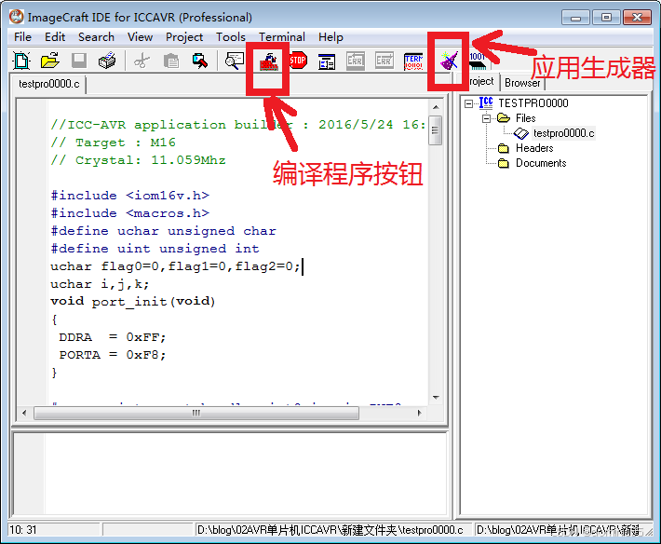This screenshot has width=661, height=544.
Task: Open the TERM terminal icon
Action: point(413,61)
